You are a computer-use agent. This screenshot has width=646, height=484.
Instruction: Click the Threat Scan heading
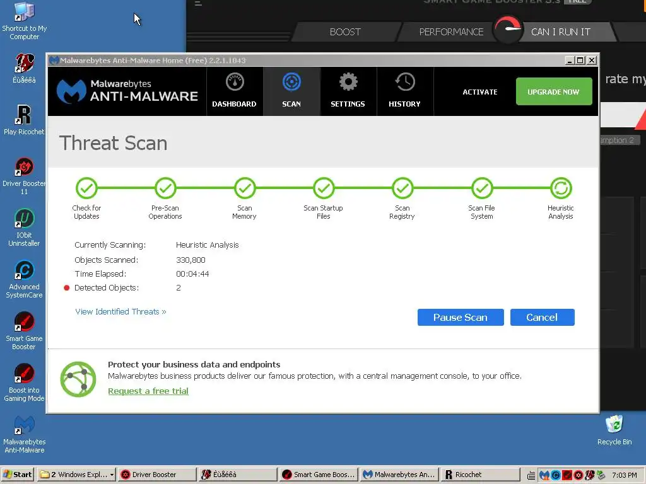(114, 143)
